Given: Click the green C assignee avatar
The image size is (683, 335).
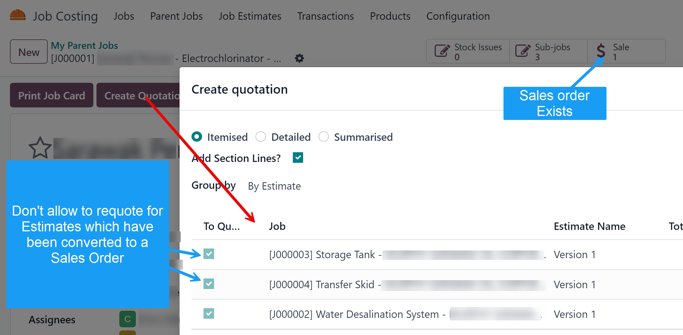Looking at the screenshot, I should [x=127, y=319].
